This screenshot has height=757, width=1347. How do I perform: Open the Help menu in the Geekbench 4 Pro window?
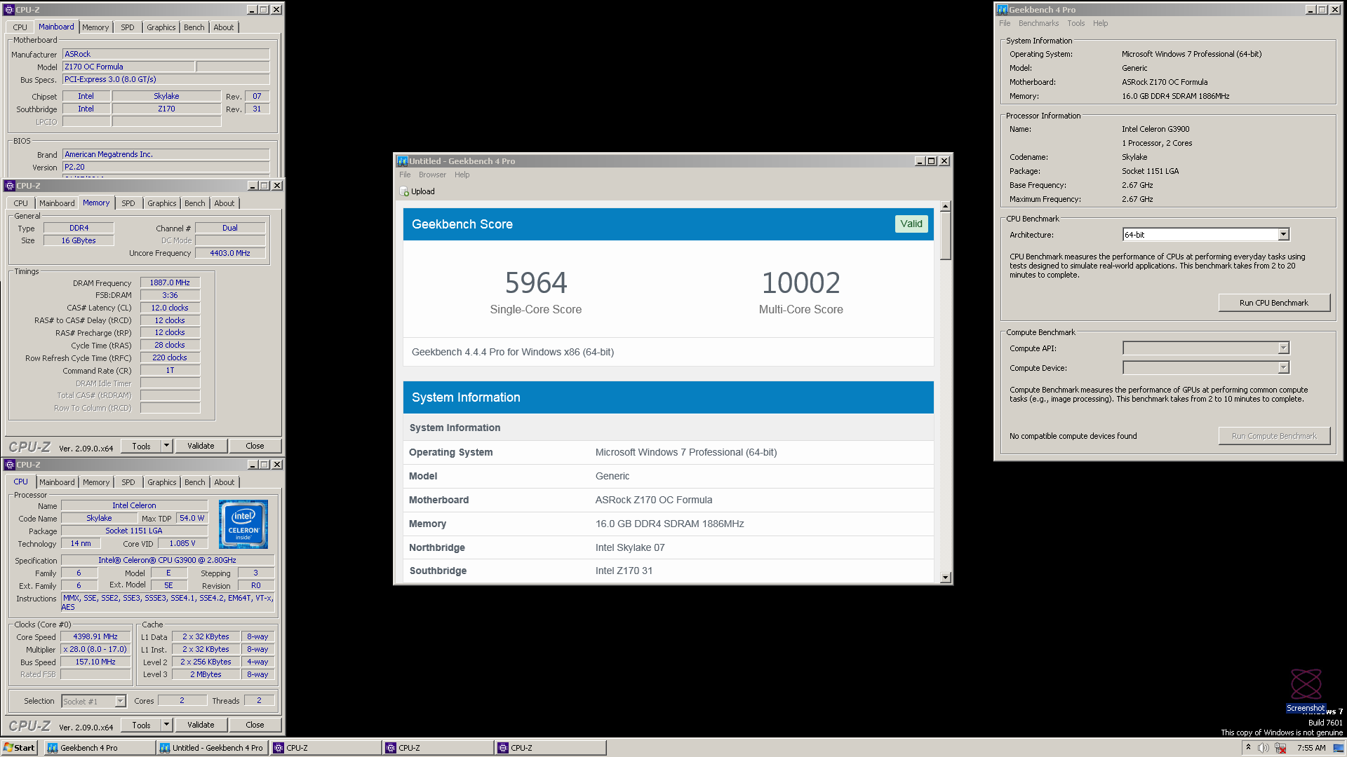[x=1100, y=23]
